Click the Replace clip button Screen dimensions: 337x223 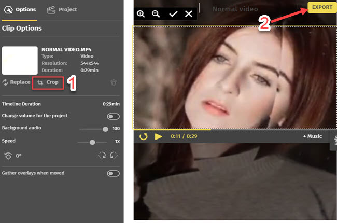pyautogui.click(x=17, y=82)
